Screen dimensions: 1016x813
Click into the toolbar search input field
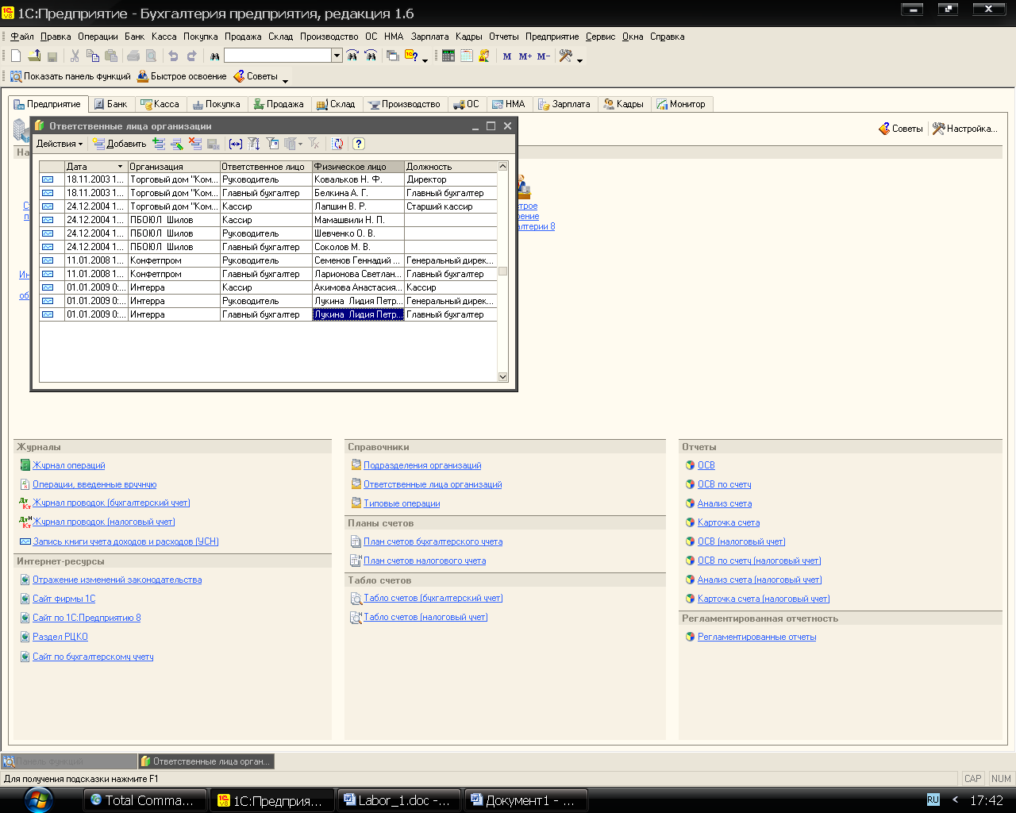tap(278, 56)
